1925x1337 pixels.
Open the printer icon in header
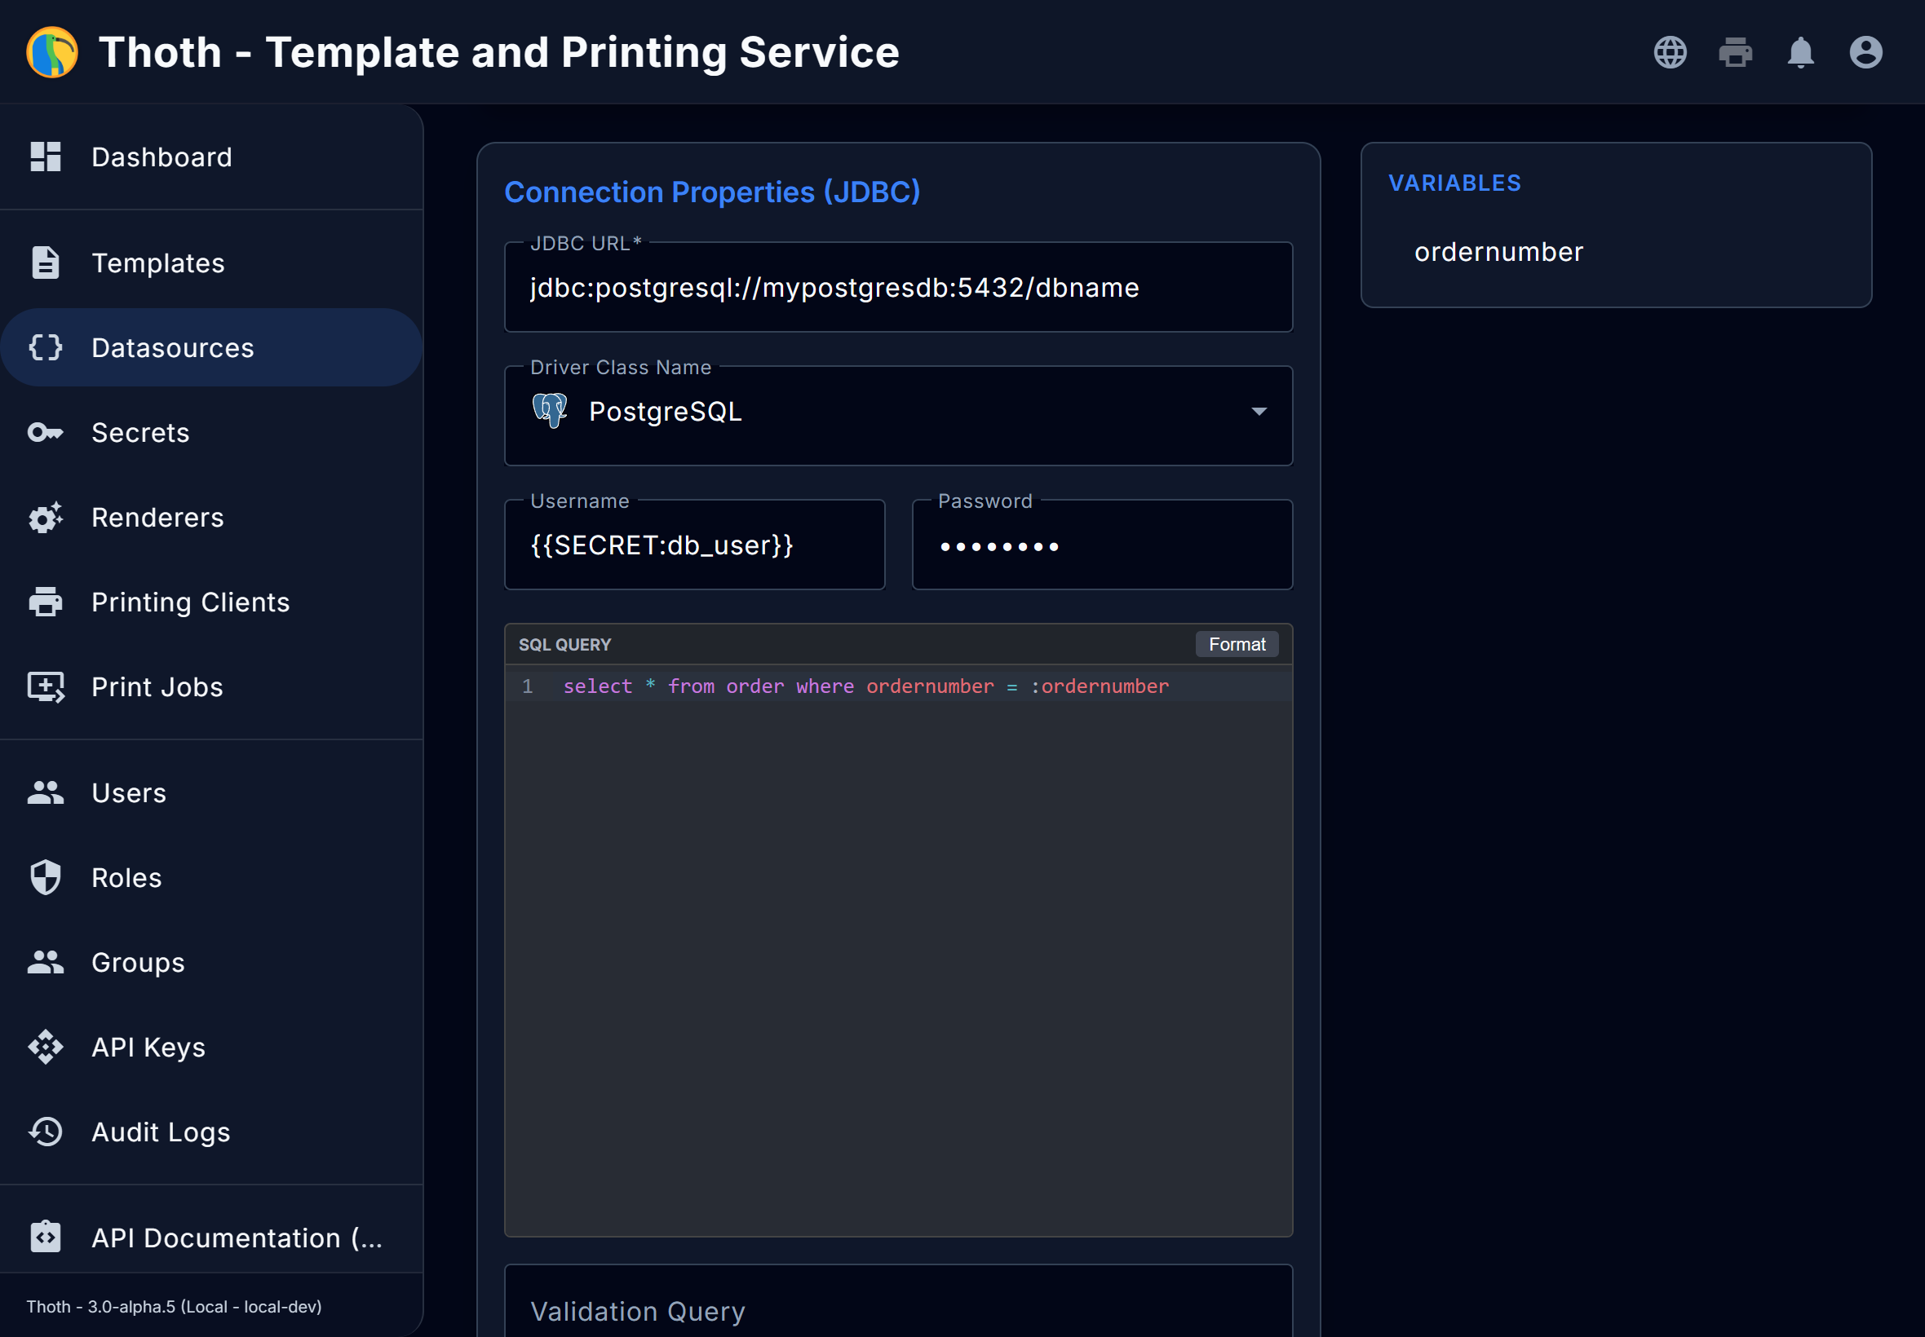(1735, 52)
